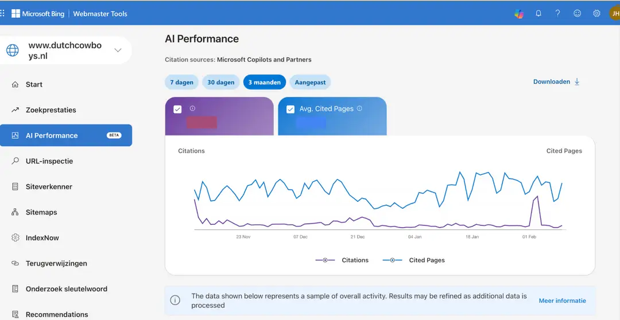The width and height of the screenshot is (620, 320).
Task: Open Zoekprestaties in sidebar
Action: point(66,110)
